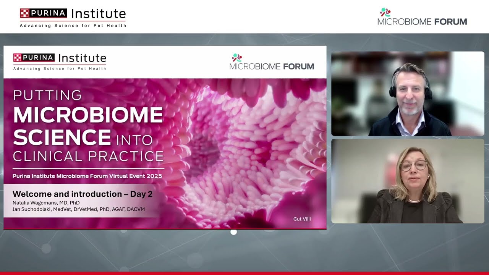Click the Microbiome Forum logo in the top banner
This screenshot has height=275, width=489.
pos(422,17)
